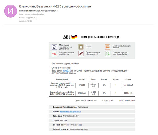Select the socket combination housings icon
The image size is (158, 135).
[108, 47]
